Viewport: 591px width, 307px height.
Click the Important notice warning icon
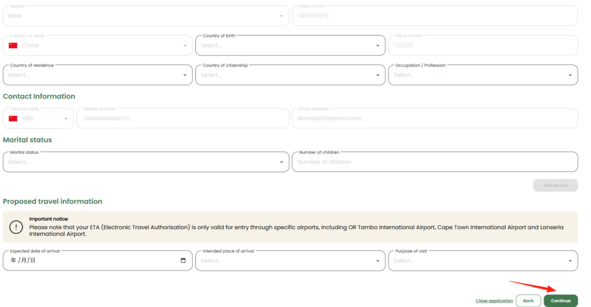16,227
